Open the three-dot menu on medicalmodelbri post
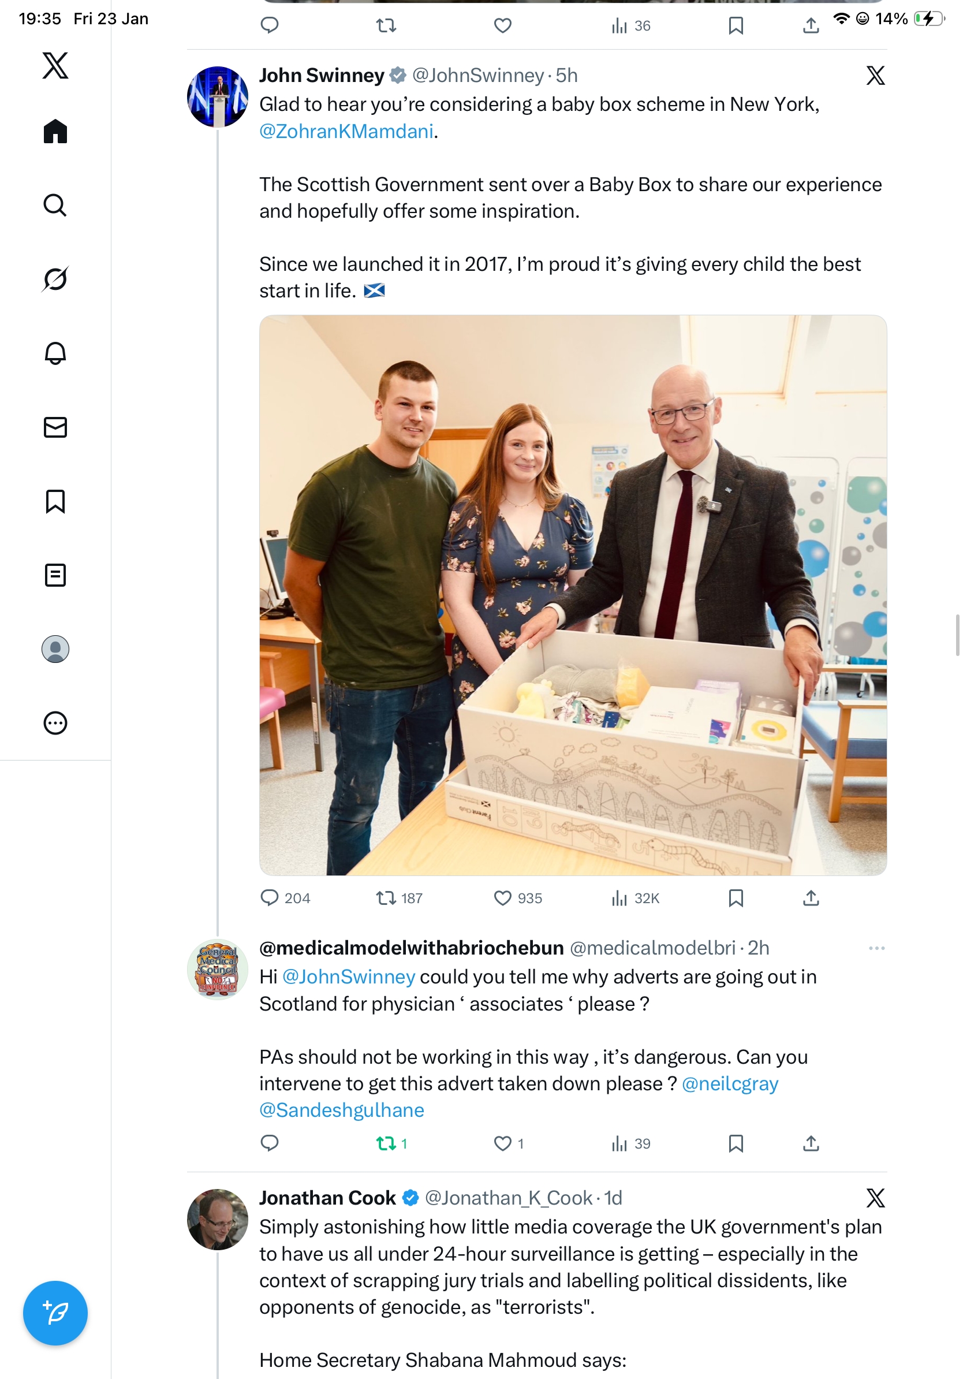The width and height of the screenshot is (963, 1379). [x=876, y=948]
